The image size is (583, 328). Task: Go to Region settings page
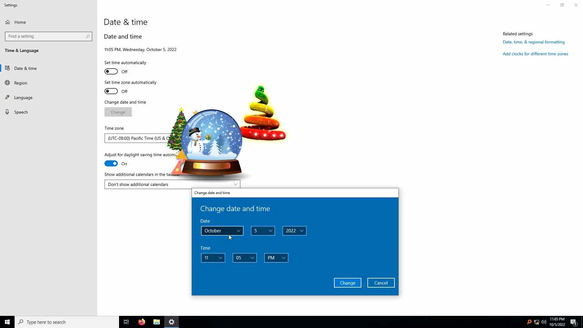click(21, 83)
